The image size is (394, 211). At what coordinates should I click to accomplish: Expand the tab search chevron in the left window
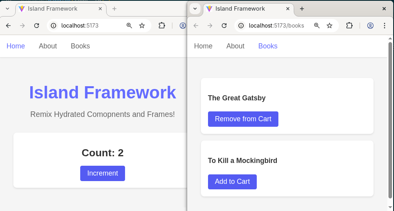pos(7,9)
